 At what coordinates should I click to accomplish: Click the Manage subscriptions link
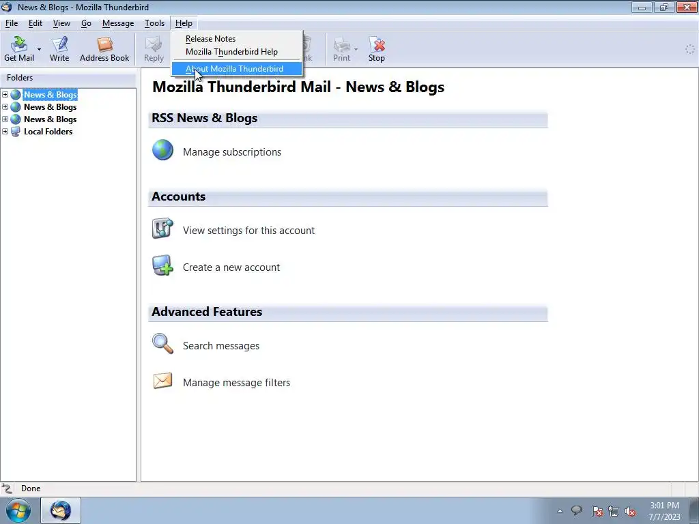click(x=232, y=152)
